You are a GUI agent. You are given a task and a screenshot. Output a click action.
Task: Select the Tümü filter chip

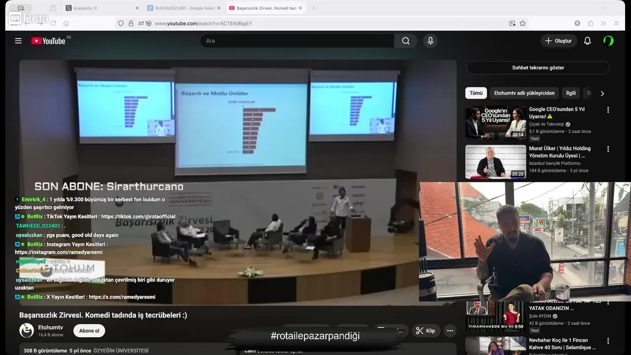(476, 93)
